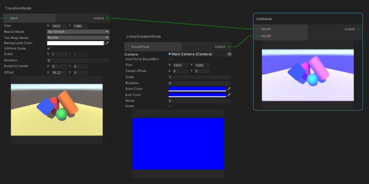Open Resize Mode dropdown
Screen dimensions: 369x184
pyautogui.click(x=78, y=31)
